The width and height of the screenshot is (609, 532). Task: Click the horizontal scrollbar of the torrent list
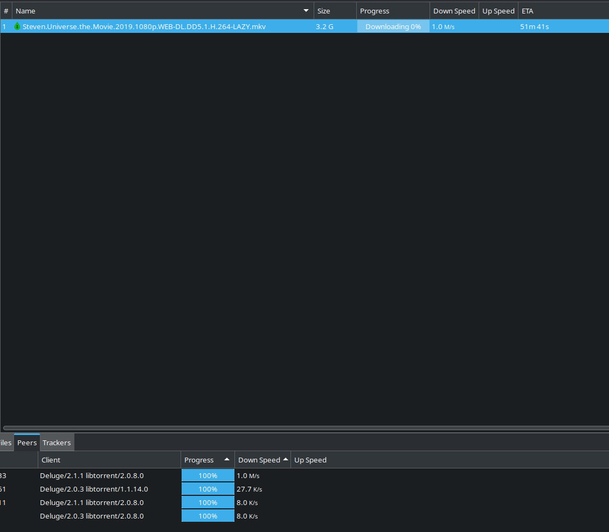pyautogui.click(x=306, y=428)
